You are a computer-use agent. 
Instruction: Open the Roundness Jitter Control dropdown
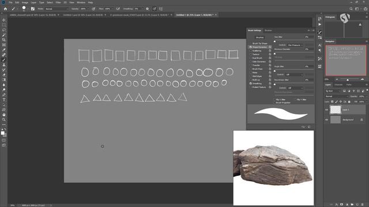[x=295, y=88]
